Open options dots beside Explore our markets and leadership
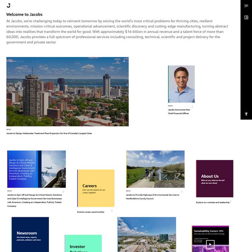Screen dimensions: 252x252 [231, 201]
